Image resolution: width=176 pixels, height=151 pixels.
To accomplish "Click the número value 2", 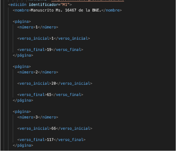I will coord(36,72).
